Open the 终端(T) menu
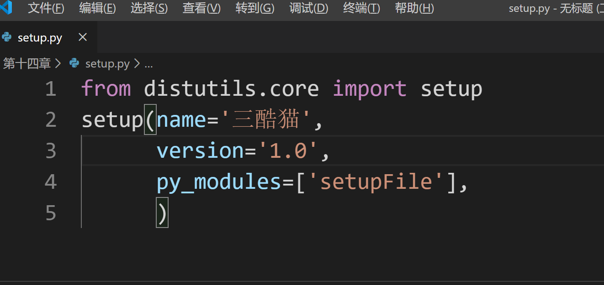Image resolution: width=604 pixels, height=285 pixels. [x=361, y=8]
